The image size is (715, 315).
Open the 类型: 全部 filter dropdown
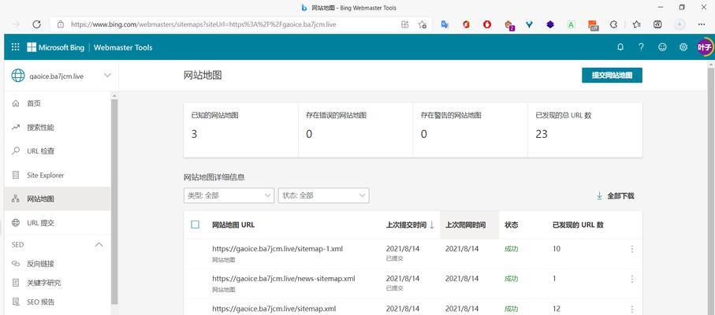(x=229, y=195)
